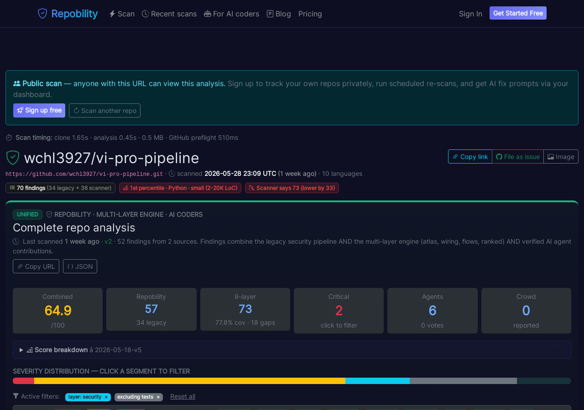Open the For AI coders page

pos(231,14)
